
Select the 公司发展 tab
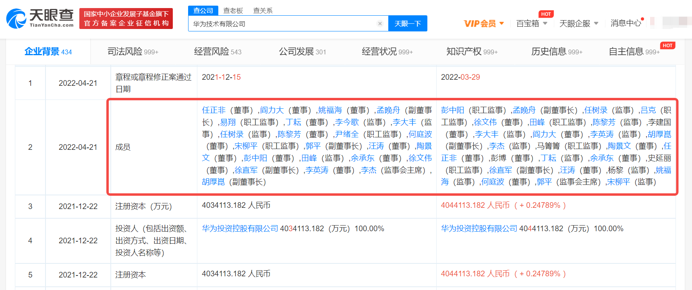[x=302, y=52]
